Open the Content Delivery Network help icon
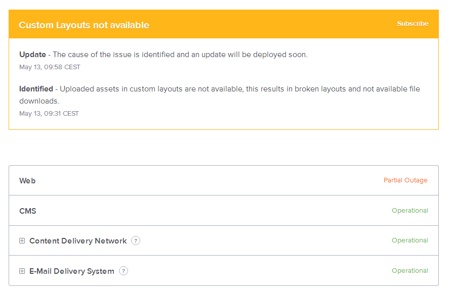Image resolution: width=452 pixels, height=295 pixels. (x=136, y=241)
